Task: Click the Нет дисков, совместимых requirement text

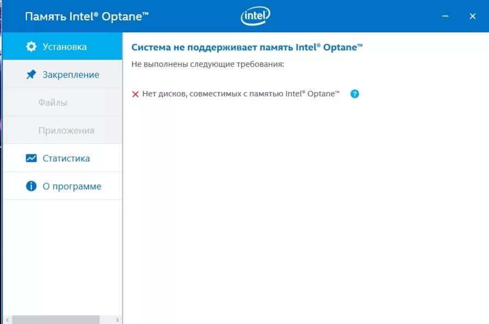Action: tap(241, 94)
